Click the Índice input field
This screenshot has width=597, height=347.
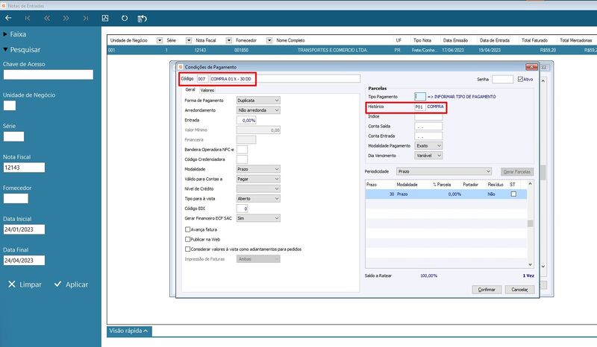(x=428, y=117)
